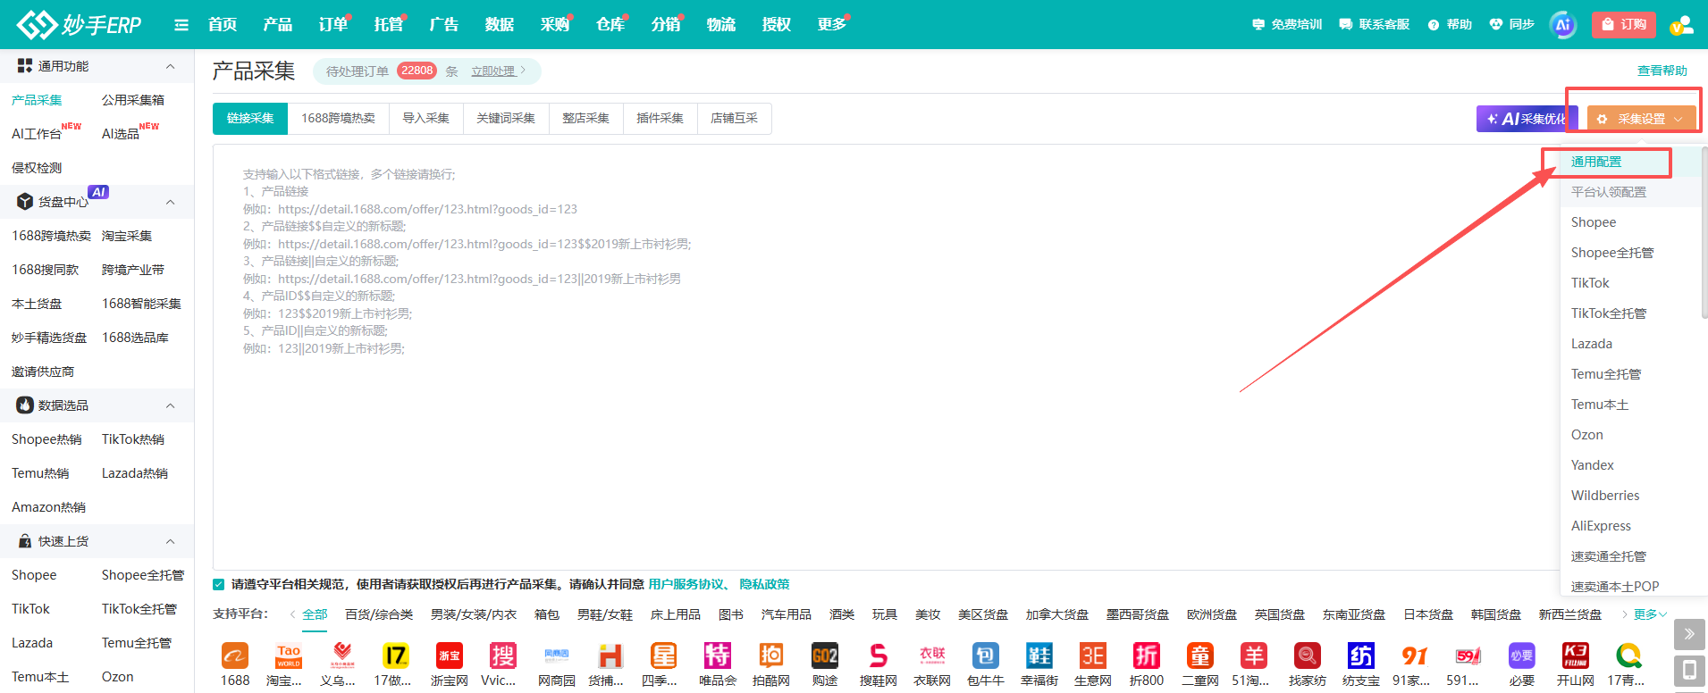Select 通用配置 in the dropdown menu
This screenshot has height=693, width=1708.
click(1596, 162)
